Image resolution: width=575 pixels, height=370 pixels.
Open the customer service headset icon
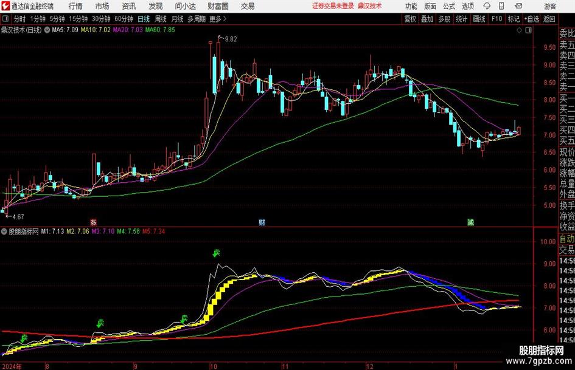pyautogui.click(x=487, y=6)
